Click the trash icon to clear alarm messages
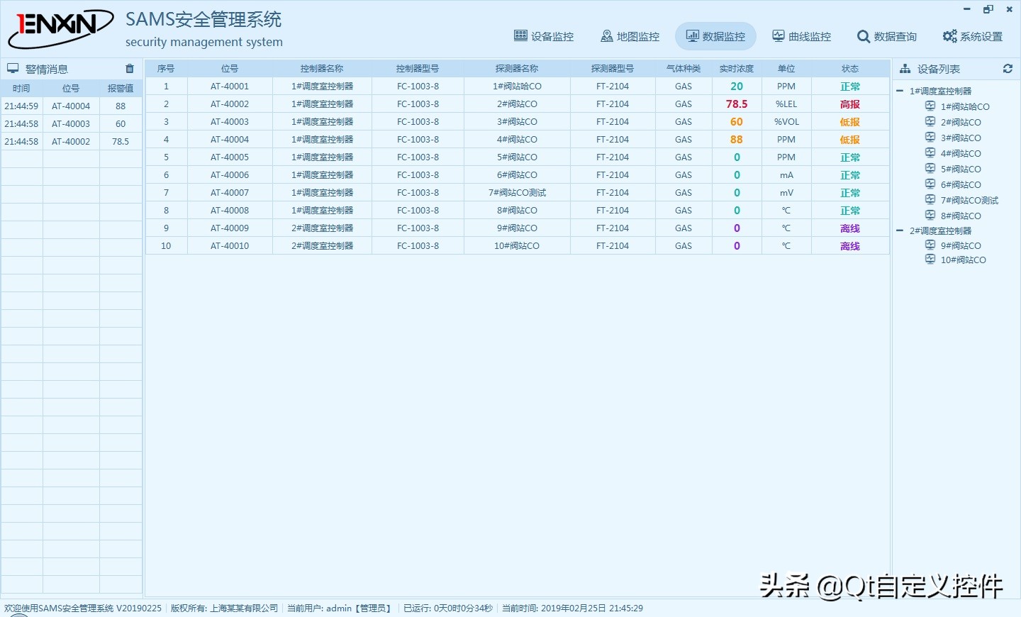1021x617 pixels. coord(129,69)
